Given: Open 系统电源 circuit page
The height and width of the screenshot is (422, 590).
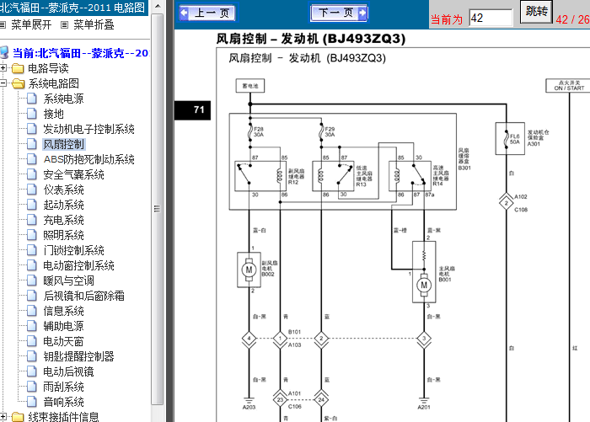Looking at the screenshot, I should [63, 99].
